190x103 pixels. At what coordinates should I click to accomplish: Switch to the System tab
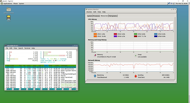[x=90, y=16]
